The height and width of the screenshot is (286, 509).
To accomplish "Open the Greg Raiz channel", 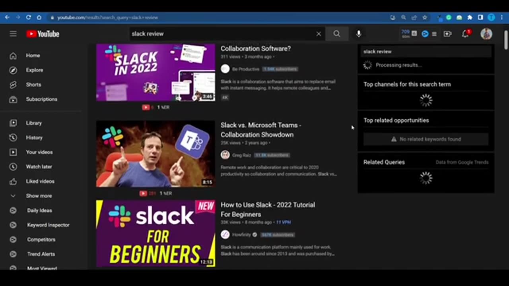I will (241, 155).
